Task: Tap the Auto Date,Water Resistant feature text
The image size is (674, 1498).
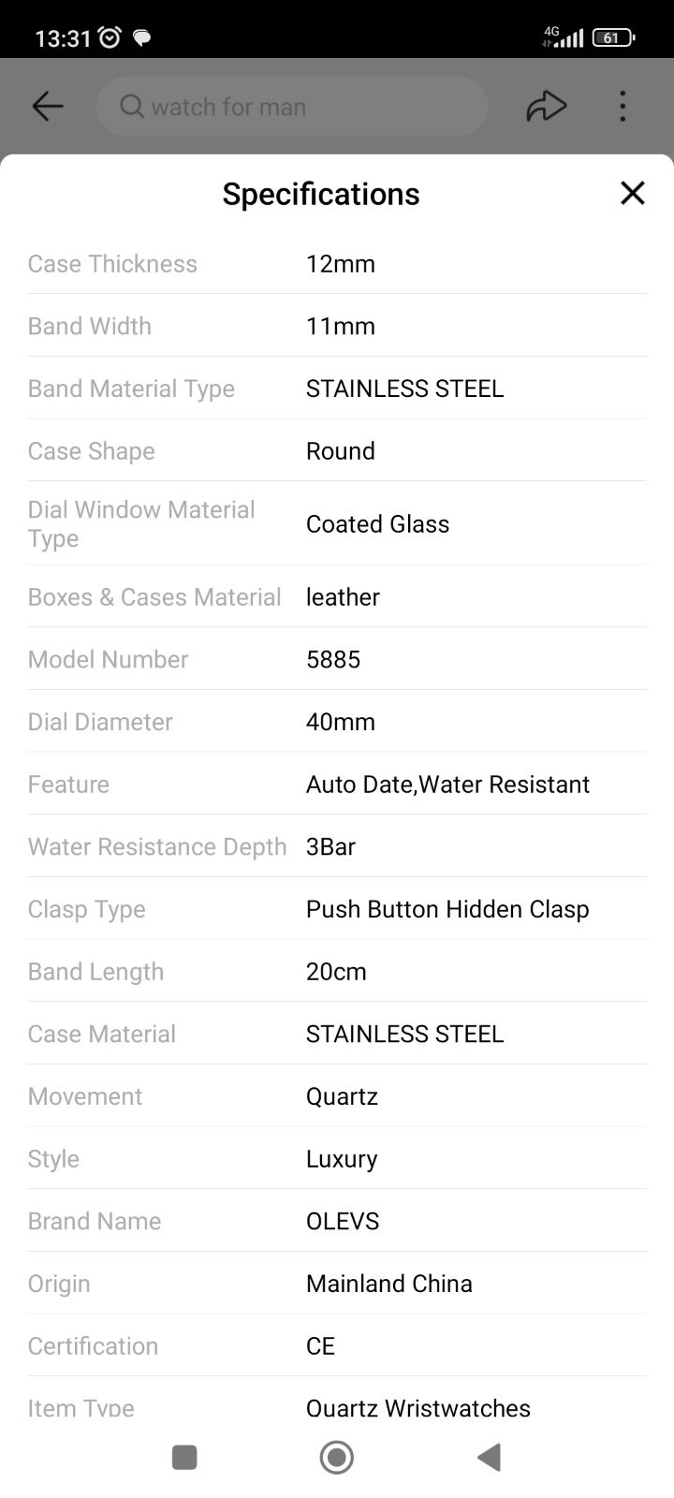Action: [x=447, y=784]
